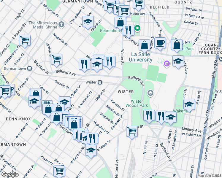Click the Google logo link

(10, 175)
